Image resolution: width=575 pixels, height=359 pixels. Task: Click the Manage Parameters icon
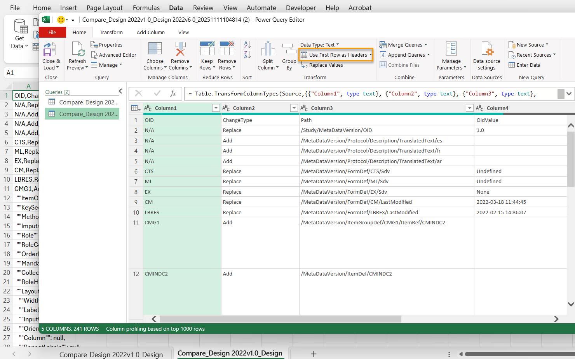coord(451,50)
